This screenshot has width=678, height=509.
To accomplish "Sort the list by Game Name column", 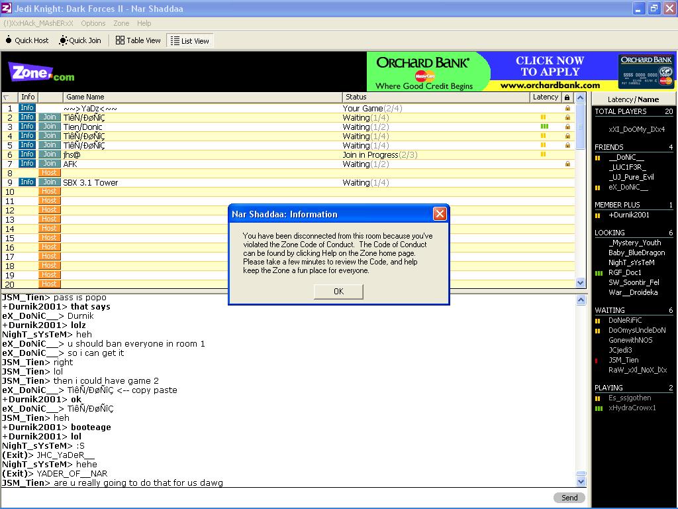I will (203, 97).
